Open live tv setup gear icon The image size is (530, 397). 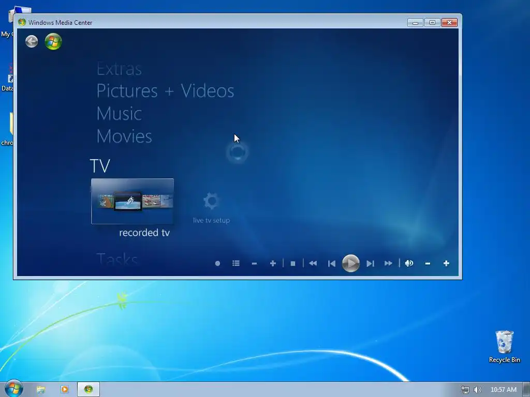click(x=212, y=201)
